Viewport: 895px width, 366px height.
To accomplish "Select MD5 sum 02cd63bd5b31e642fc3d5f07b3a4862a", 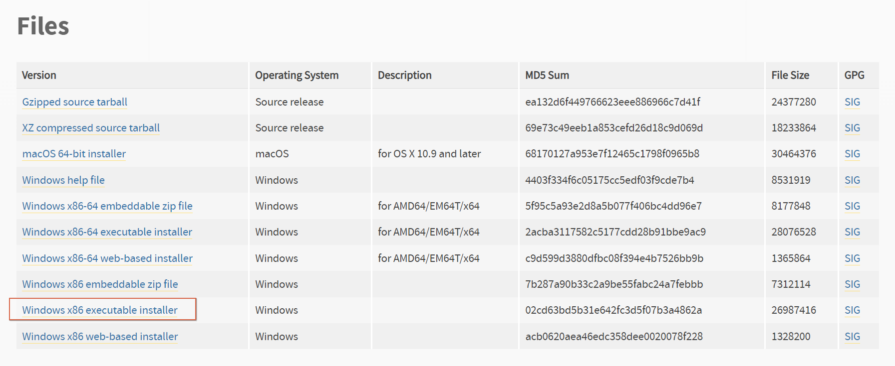I will click(x=613, y=310).
